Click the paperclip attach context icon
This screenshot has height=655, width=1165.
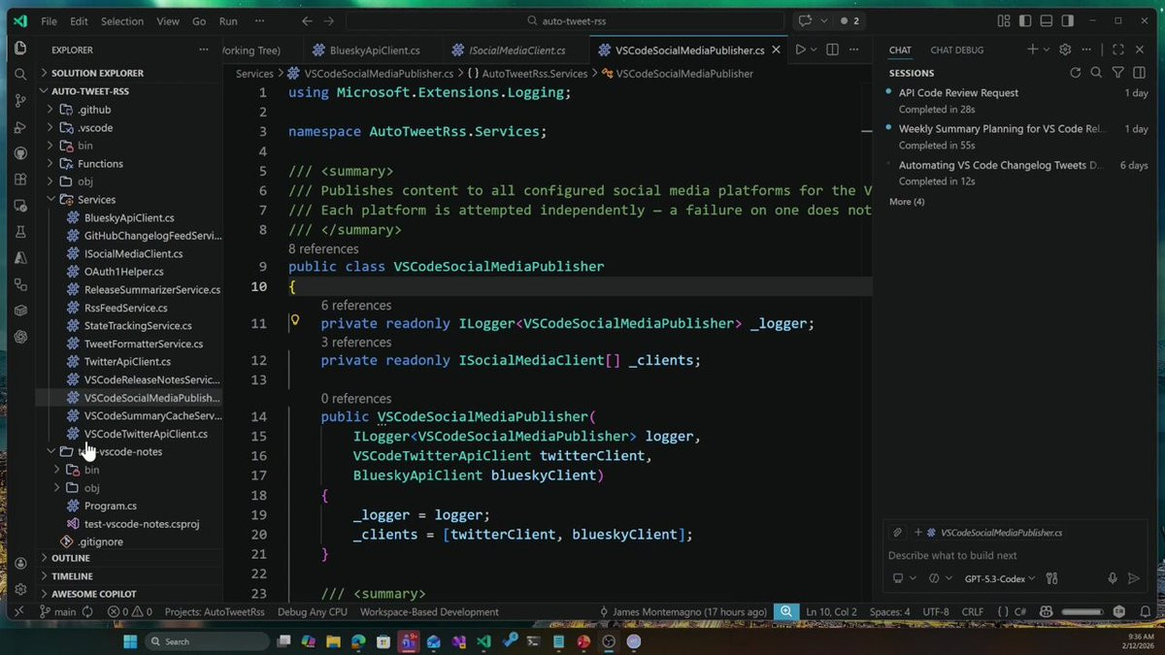click(x=898, y=533)
